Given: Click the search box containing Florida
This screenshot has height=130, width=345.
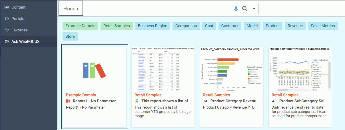Looking at the screenshot, I should click(159, 9).
